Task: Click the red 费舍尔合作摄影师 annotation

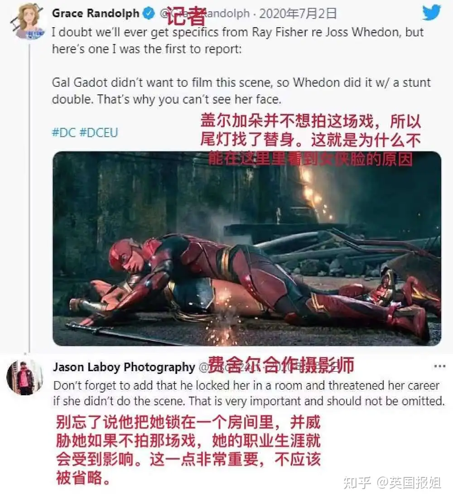Action: pos(281,365)
